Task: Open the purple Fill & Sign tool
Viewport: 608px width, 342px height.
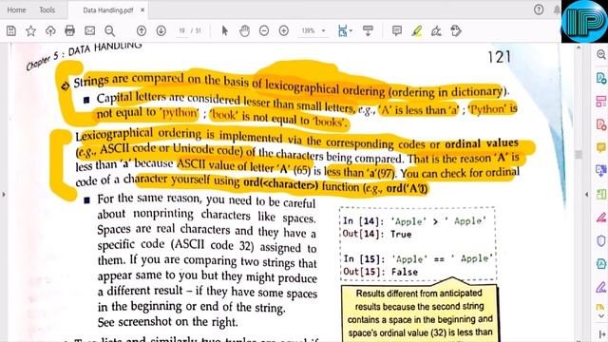Action: pos(601,287)
